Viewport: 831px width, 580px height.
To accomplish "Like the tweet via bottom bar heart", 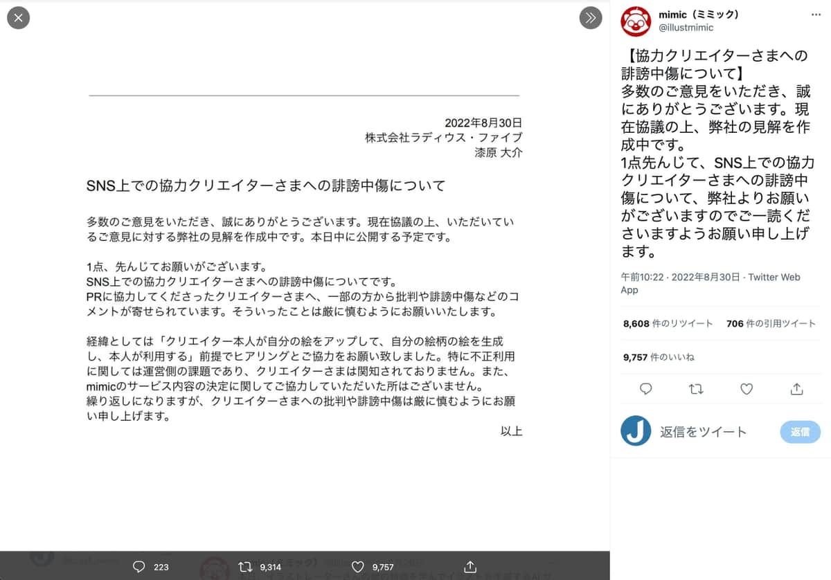I will [358, 566].
